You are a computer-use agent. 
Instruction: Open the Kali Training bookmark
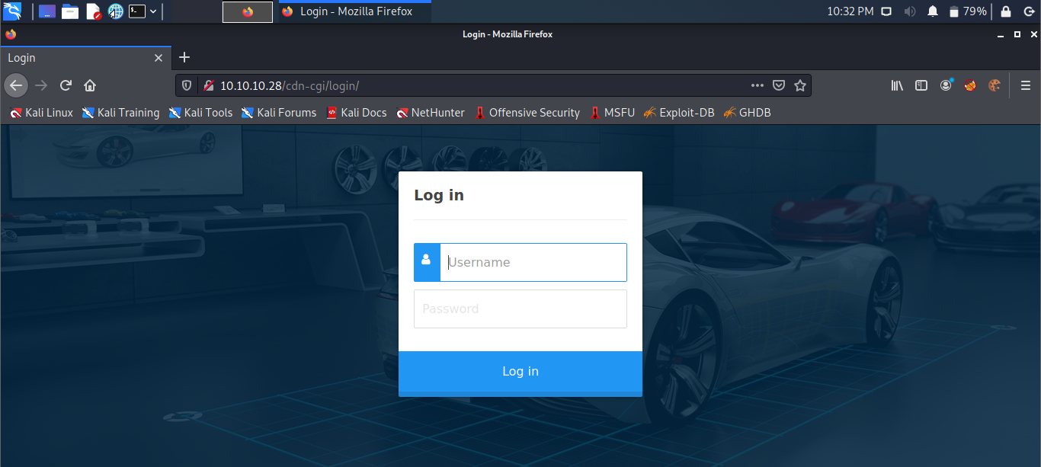121,113
